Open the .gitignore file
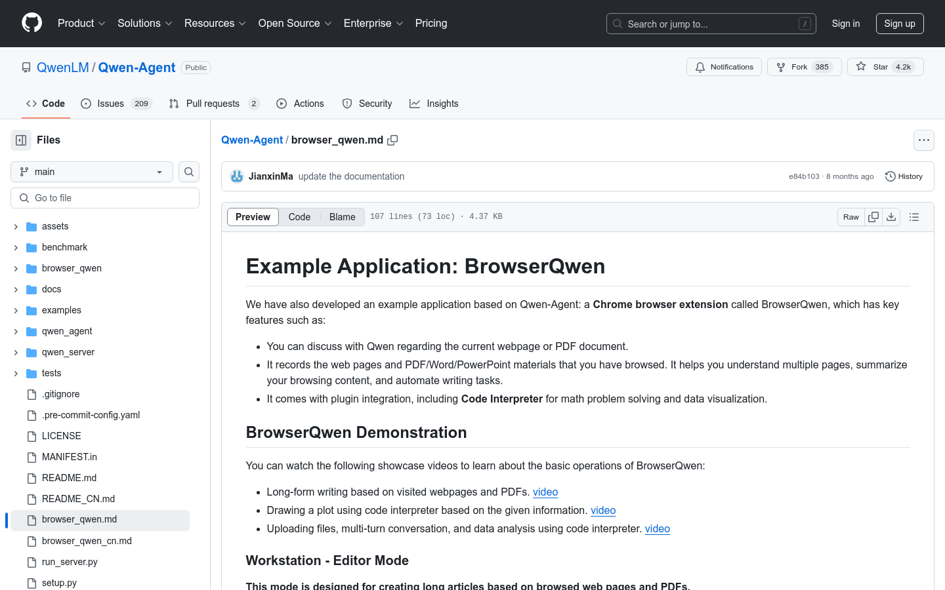 click(x=60, y=394)
